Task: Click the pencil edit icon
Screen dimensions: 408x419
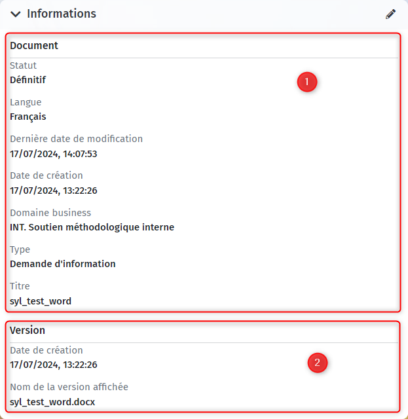Action: tap(390, 14)
